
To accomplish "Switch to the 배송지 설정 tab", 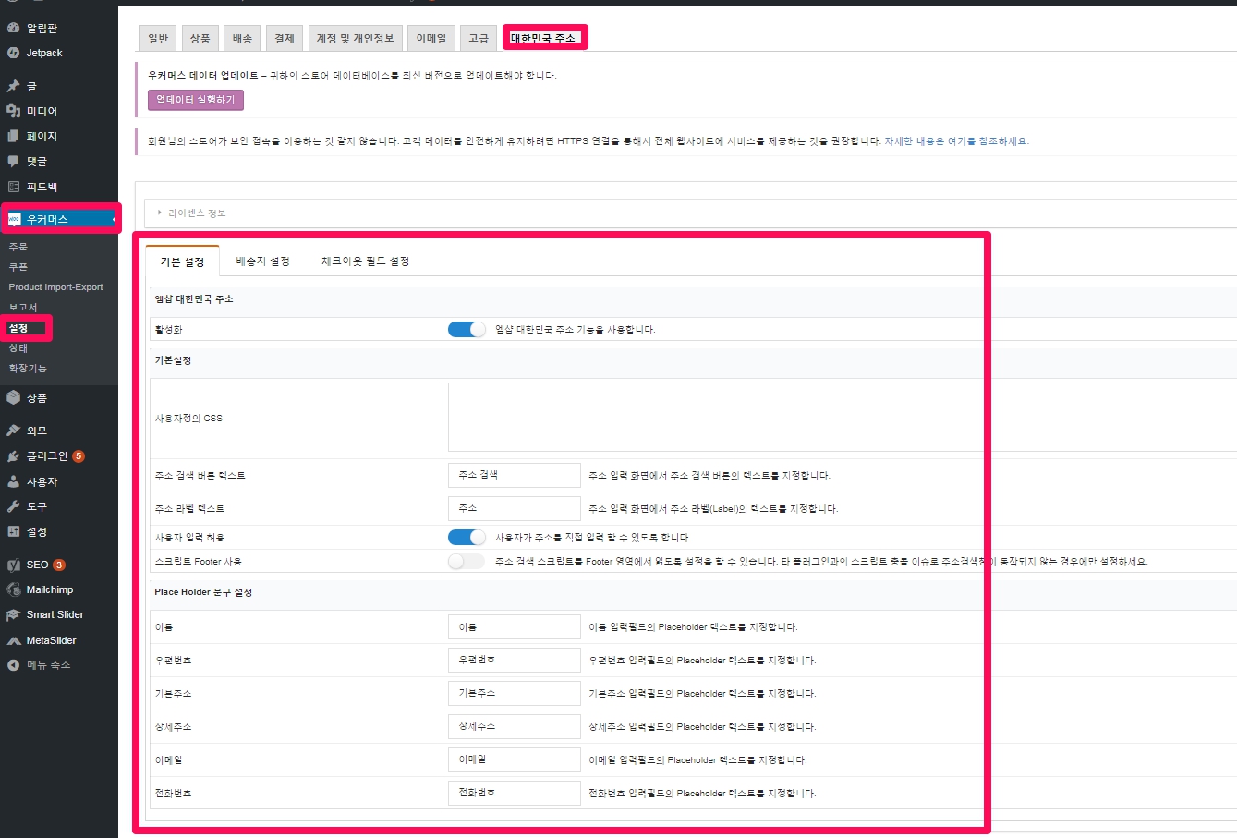I will [262, 261].
